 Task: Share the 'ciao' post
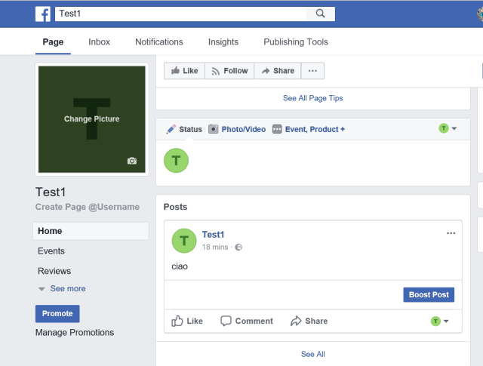309,321
